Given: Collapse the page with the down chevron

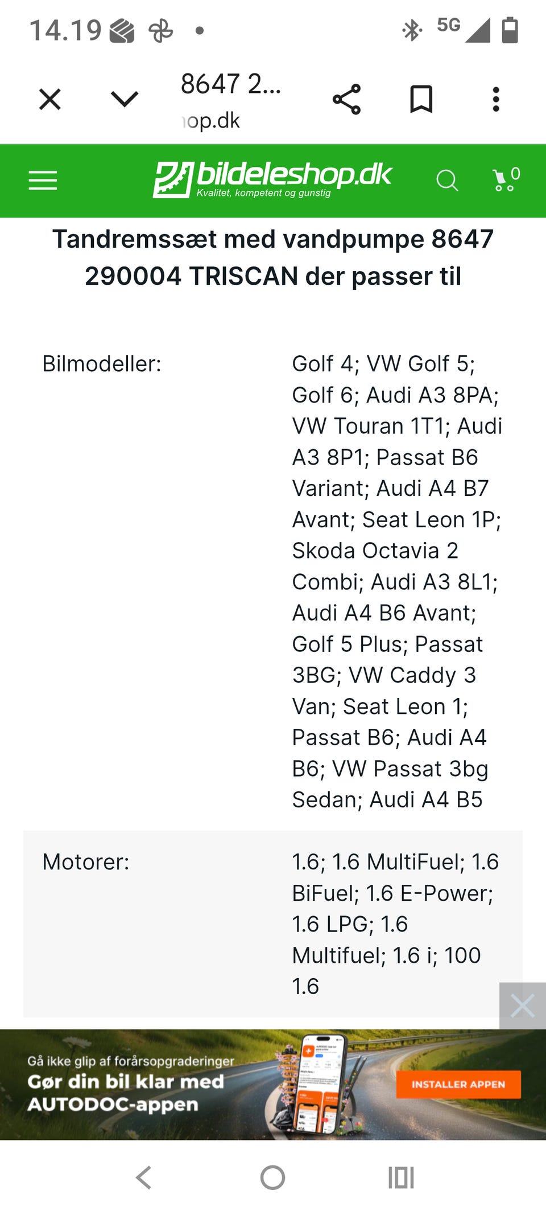Looking at the screenshot, I should coord(123,98).
